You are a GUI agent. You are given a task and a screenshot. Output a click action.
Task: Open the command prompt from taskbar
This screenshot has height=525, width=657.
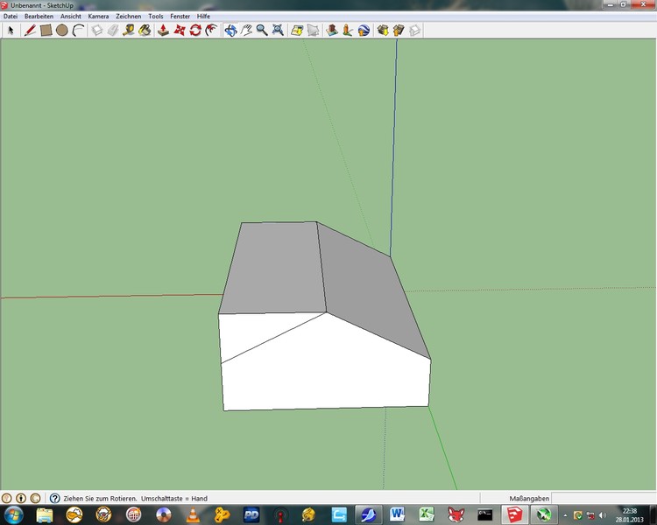(x=485, y=514)
